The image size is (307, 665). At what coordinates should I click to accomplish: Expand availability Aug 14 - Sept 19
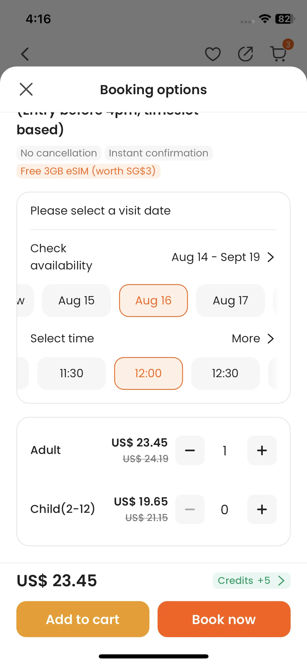tap(223, 257)
